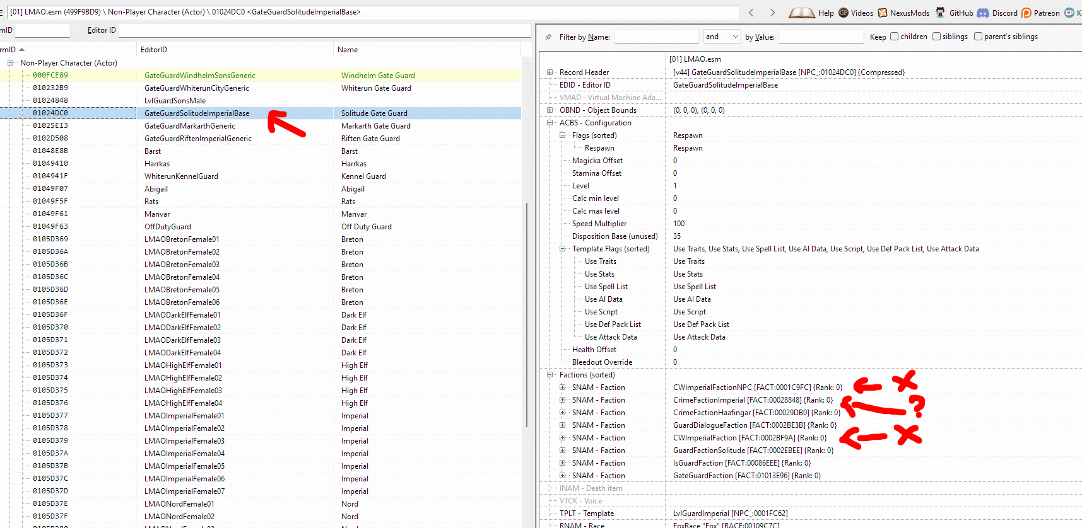
Task: Open the and/or filter dropdown
Action: (x=722, y=37)
